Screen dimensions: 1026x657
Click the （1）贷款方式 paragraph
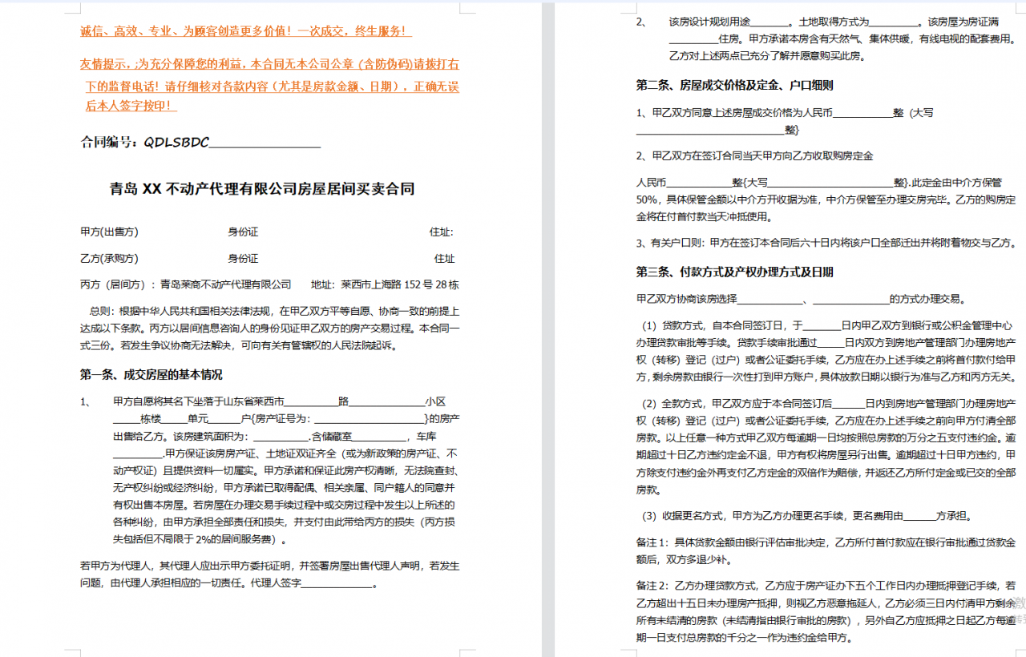click(826, 351)
